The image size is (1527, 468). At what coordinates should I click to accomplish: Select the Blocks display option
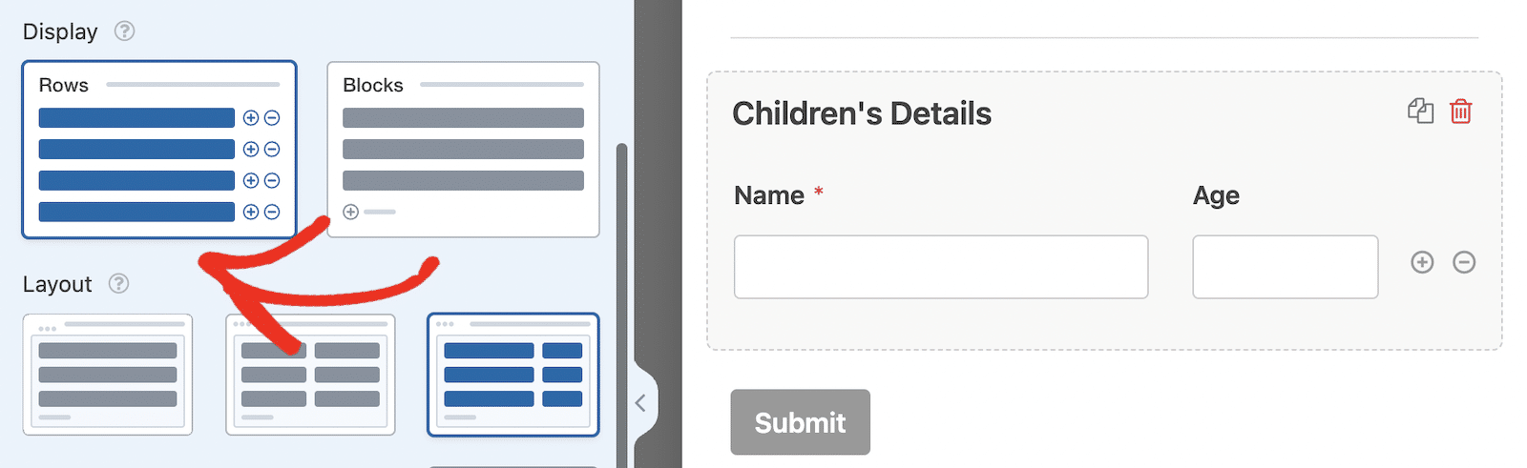[x=463, y=150]
